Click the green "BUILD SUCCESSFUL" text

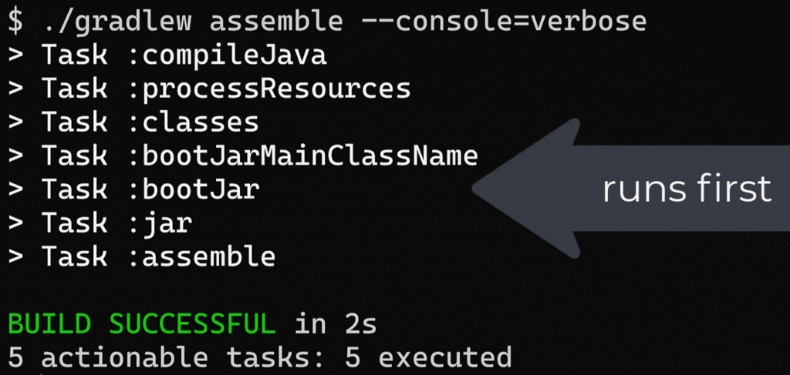pos(142,324)
